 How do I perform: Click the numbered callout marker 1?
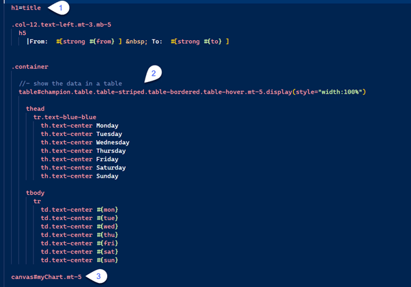tap(61, 8)
